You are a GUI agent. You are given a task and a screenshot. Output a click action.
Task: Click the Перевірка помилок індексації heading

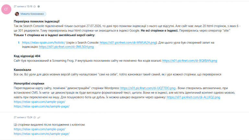pyautogui.click(x=37, y=21)
